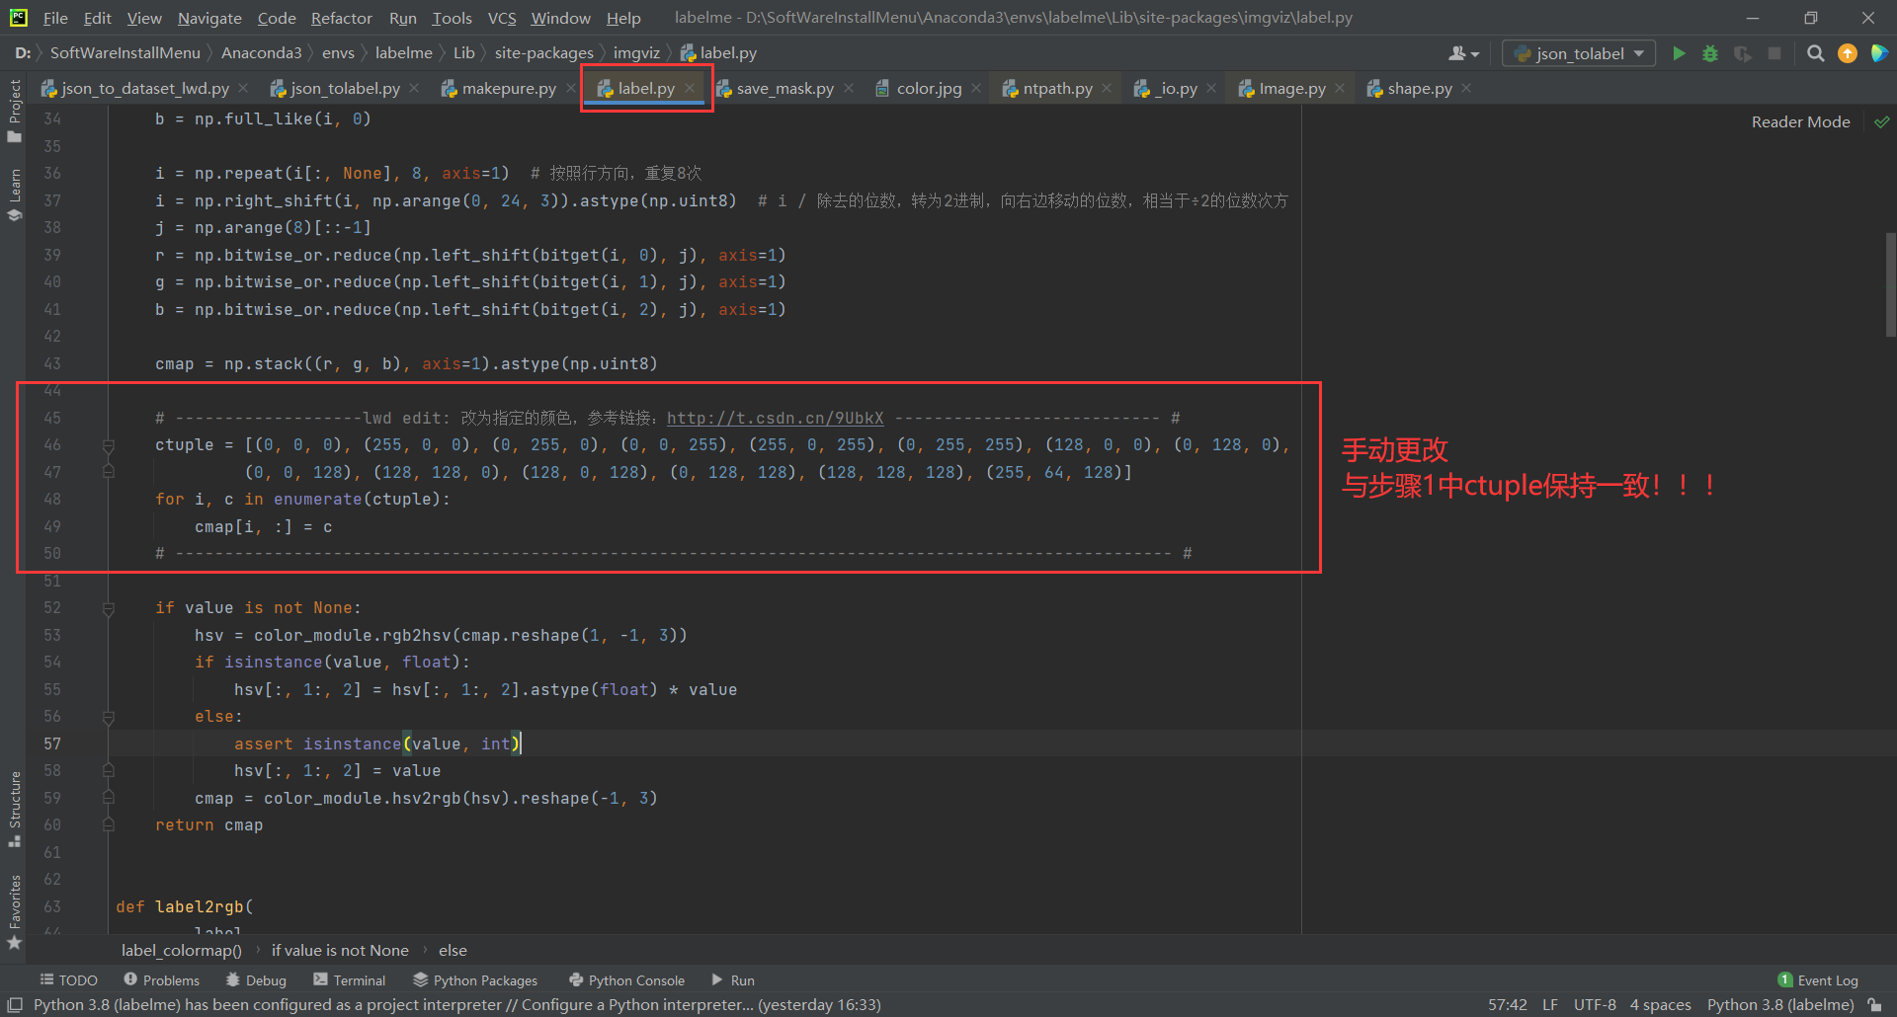Screen dimensions: 1897x1017
Task: Open the VCS menu
Action: [x=502, y=18]
